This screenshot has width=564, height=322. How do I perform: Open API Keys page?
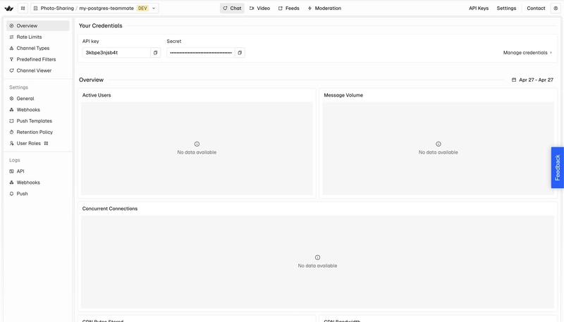point(479,8)
